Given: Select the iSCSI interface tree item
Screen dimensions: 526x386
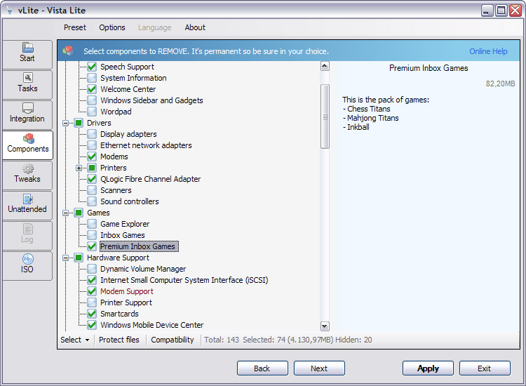Looking at the screenshot, I should click(184, 280).
